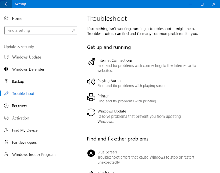Screen dimensions: 220x173
Task: Click the Troubleshoot wrench icon
Action: pyautogui.click(x=6, y=93)
